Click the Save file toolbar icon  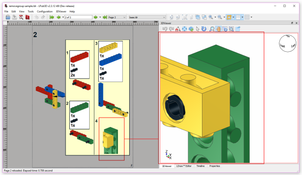(x=15, y=17)
